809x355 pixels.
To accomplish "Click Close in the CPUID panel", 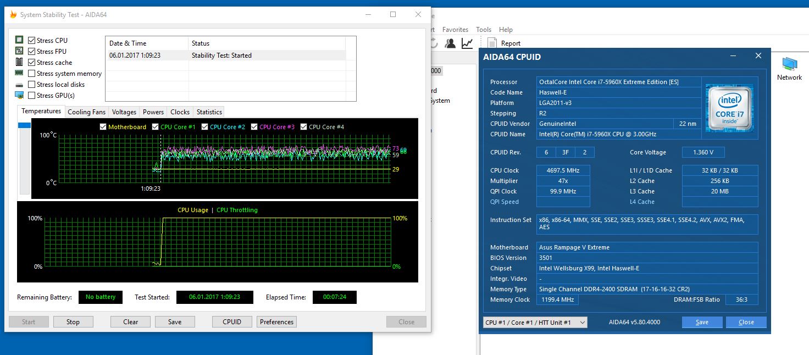I will coord(746,322).
